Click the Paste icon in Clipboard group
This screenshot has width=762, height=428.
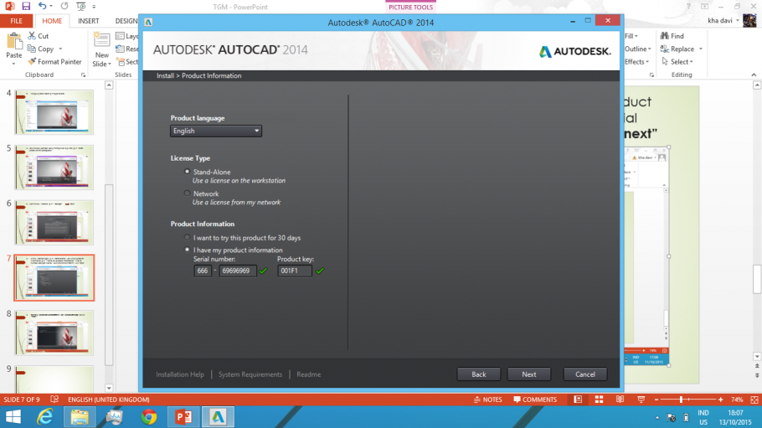coord(14,41)
